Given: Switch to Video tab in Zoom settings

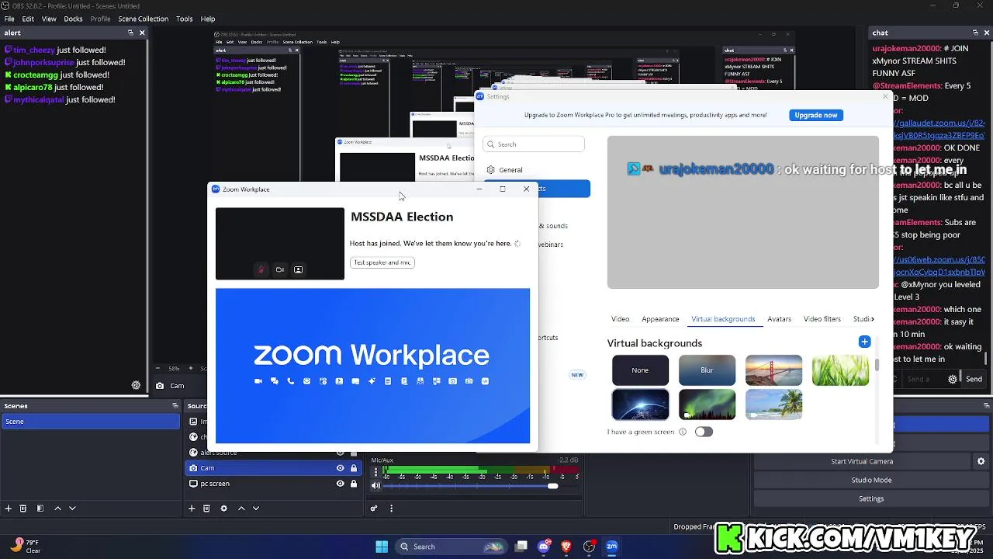Looking at the screenshot, I should click(620, 319).
